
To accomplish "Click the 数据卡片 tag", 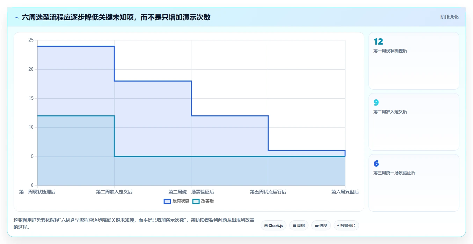I will pyautogui.click(x=346, y=226).
